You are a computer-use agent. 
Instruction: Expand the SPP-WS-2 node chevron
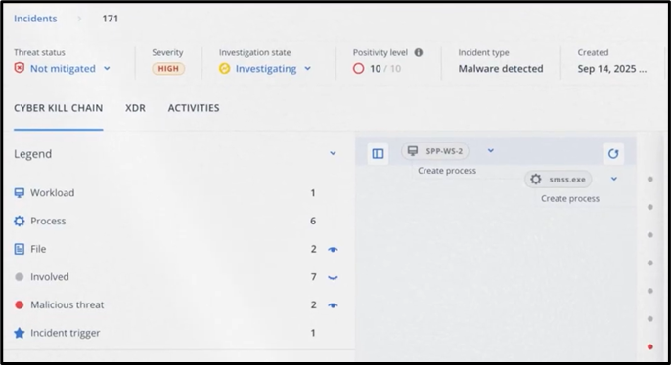point(491,150)
